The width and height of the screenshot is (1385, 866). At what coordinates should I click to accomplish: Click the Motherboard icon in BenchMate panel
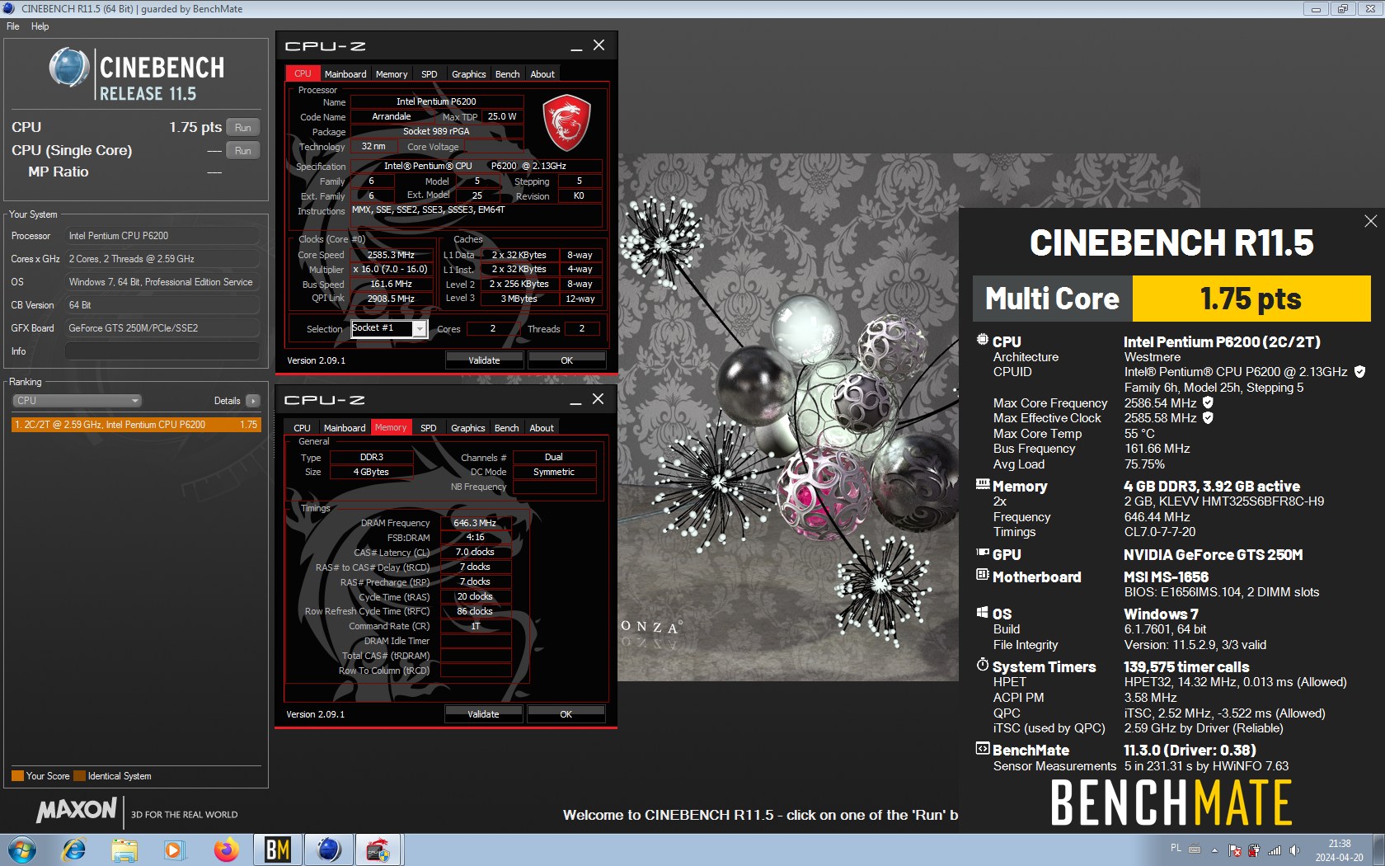pyautogui.click(x=983, y=574)
